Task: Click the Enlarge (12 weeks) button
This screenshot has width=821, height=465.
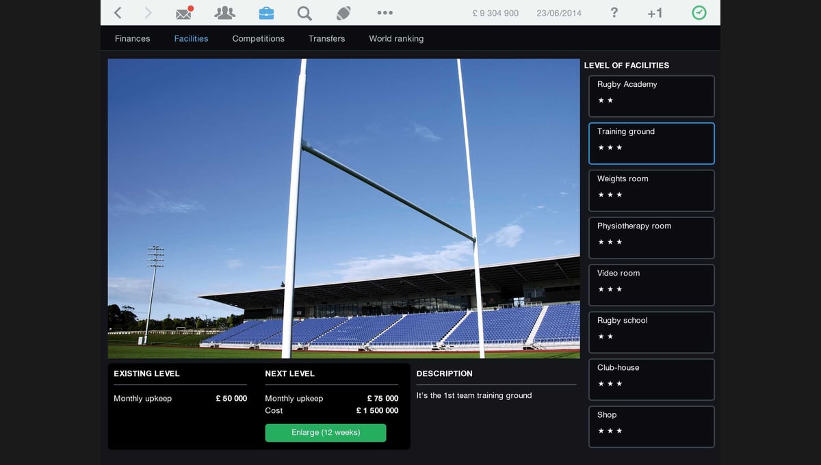Action: point(326,433)
